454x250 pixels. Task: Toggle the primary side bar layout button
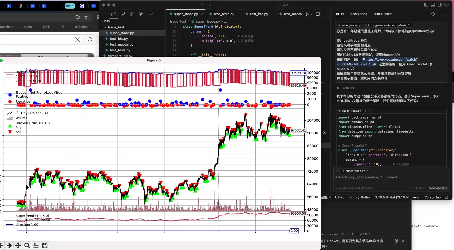426,5
